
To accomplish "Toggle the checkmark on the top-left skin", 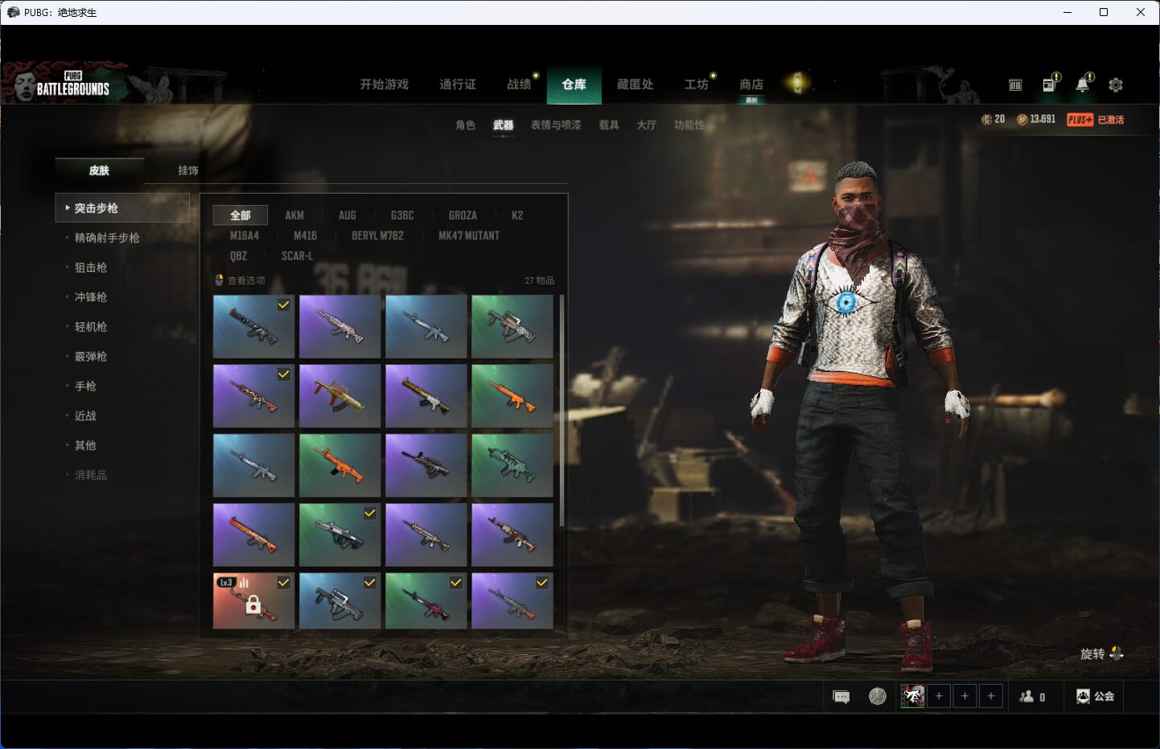I will tap(284, 305).
